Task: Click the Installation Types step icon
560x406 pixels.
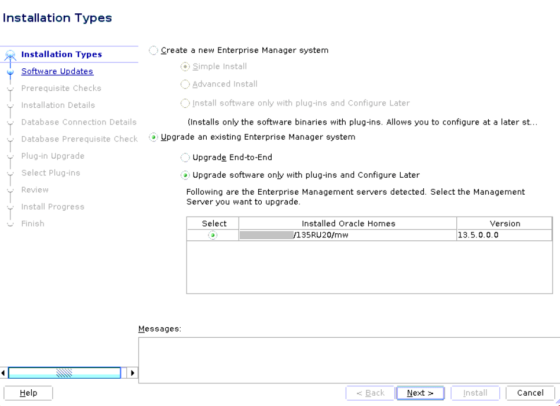Action: pyautogui.click(x=10, y=55)
